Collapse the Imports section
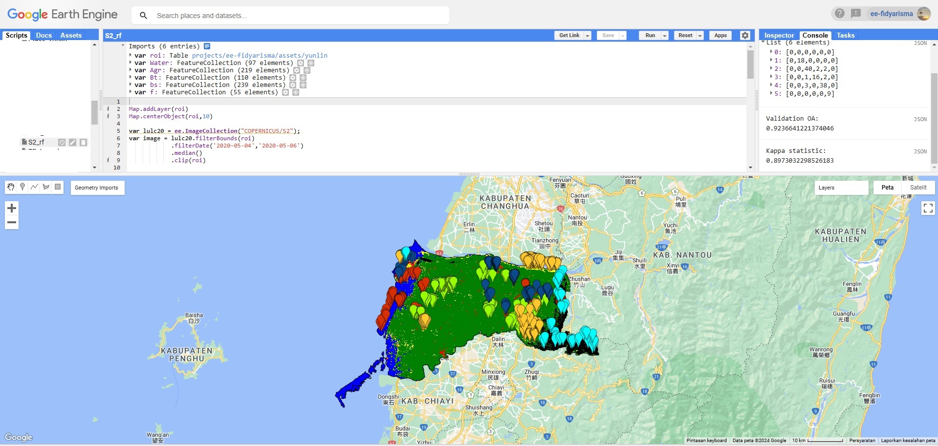This screenshot has width=938, height=446. tap(123, 46)
